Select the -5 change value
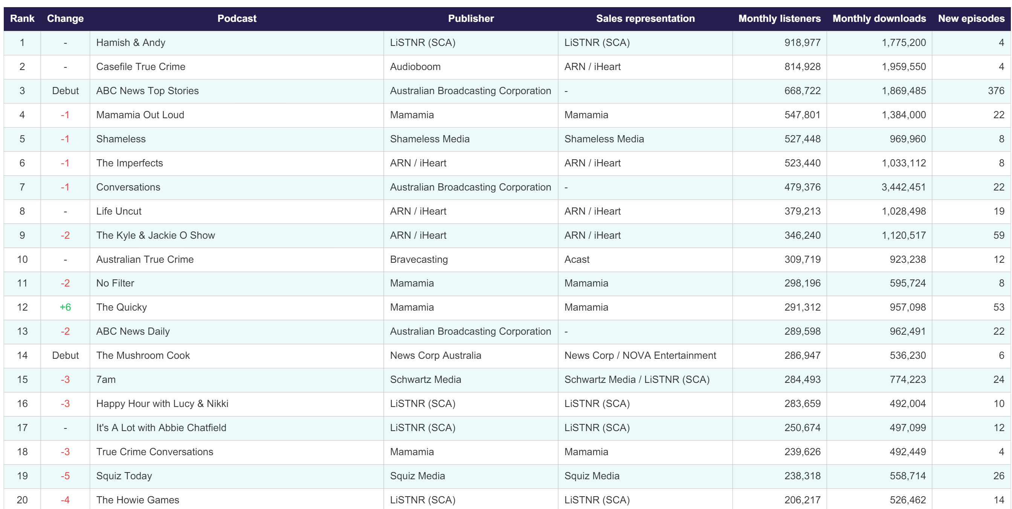This screenshot has height=509, width=1012. (65, 475)
